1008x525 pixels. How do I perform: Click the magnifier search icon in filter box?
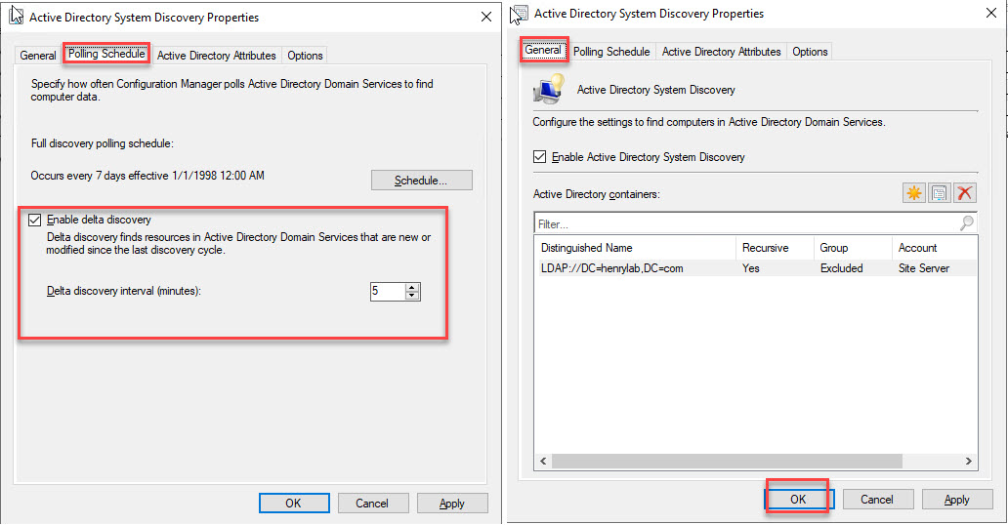(966, 223)
